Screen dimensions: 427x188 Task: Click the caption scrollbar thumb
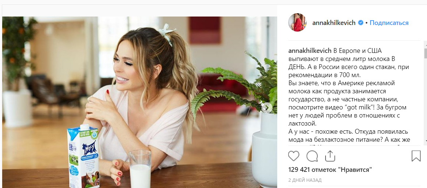tap(426, 53)
